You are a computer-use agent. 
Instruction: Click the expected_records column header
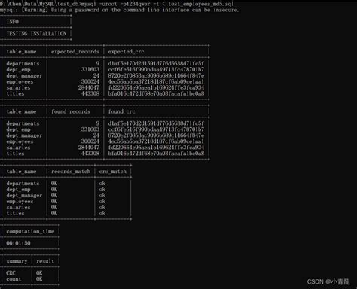coord(75,52)
